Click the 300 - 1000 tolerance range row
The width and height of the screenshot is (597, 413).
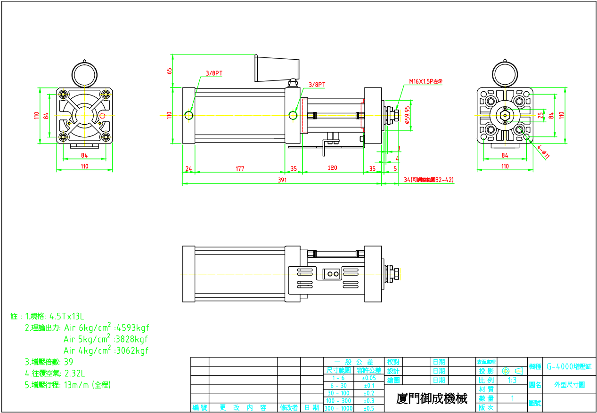pos(338,408)
